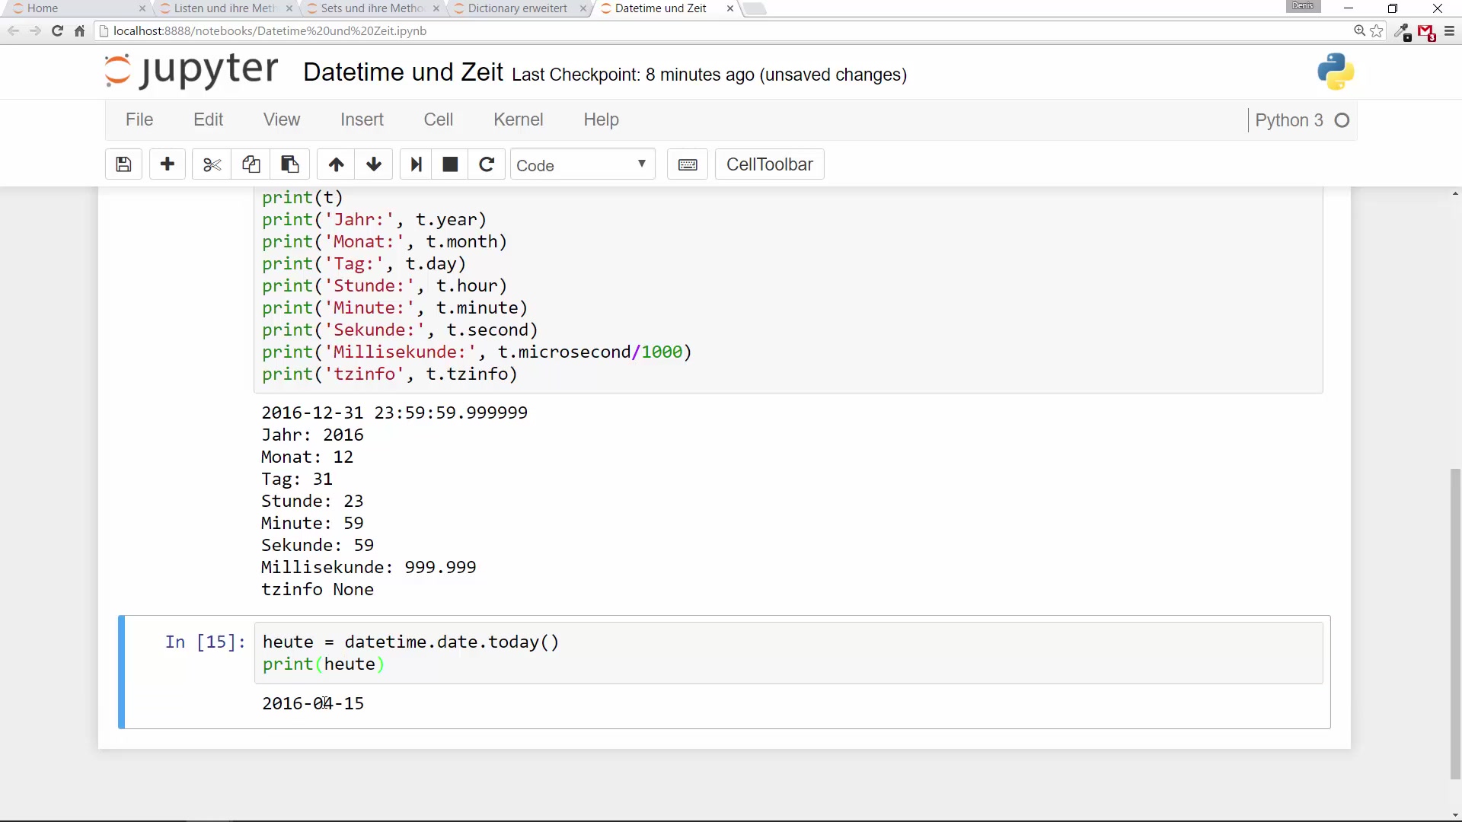Paste cells below using toolbar icon
The image size is (1462, 822).
click(289, 164)
